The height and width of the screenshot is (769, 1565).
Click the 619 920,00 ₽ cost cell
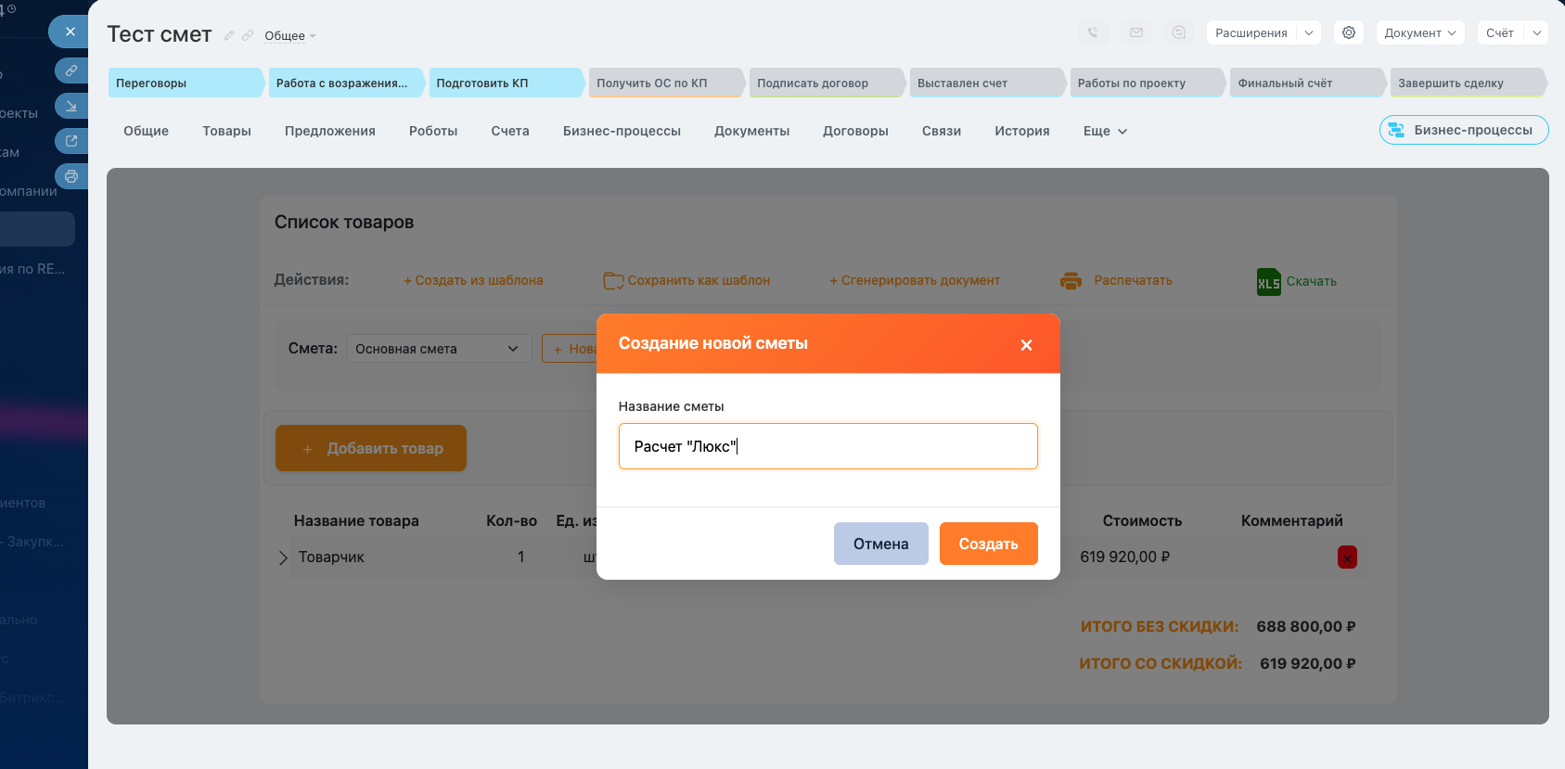coord(1124,557)
